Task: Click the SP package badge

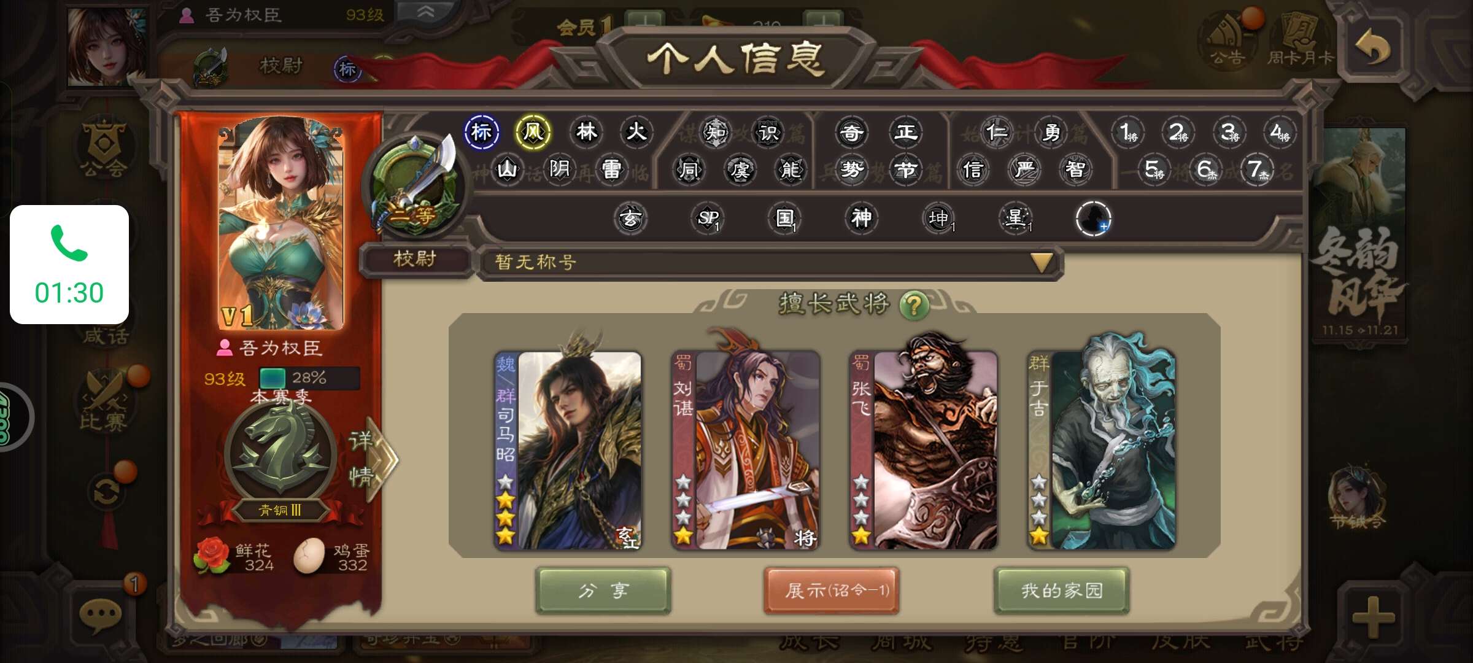Action: (x=708, y=218)
